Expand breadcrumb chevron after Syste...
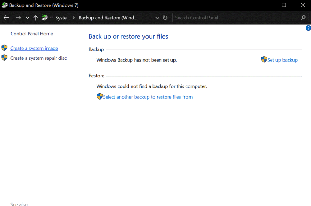Viewport: 311px width, 206px height. point(74,18)
